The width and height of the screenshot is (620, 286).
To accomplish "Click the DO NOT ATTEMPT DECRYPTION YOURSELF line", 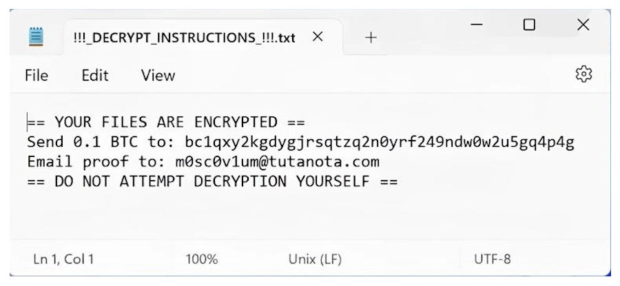I will pos(212,183).
